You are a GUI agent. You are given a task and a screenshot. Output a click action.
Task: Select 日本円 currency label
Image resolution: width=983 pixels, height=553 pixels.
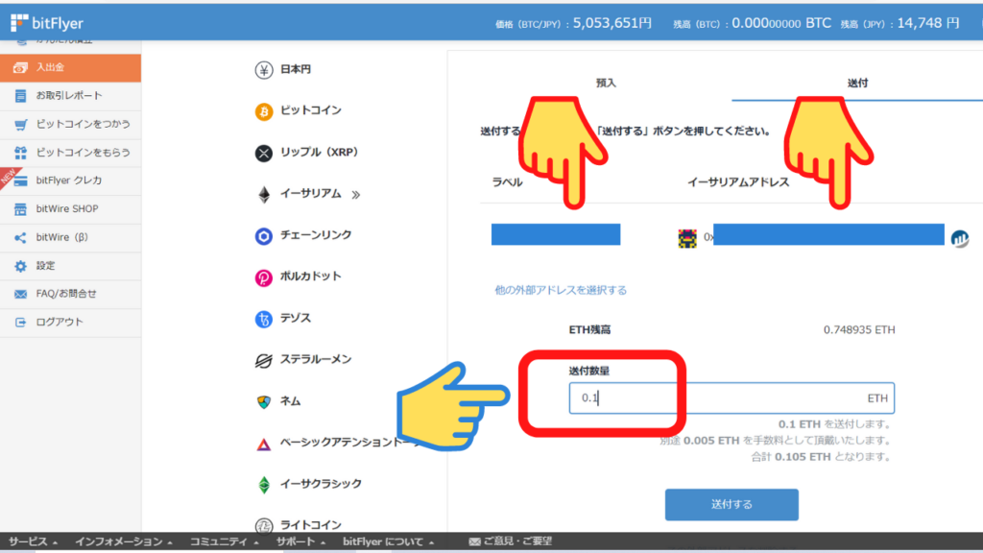click(296, 69)
